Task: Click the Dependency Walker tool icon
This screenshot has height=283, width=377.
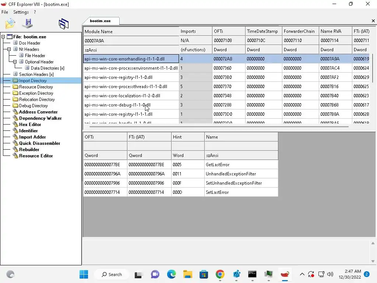Action: coord(15,118)
